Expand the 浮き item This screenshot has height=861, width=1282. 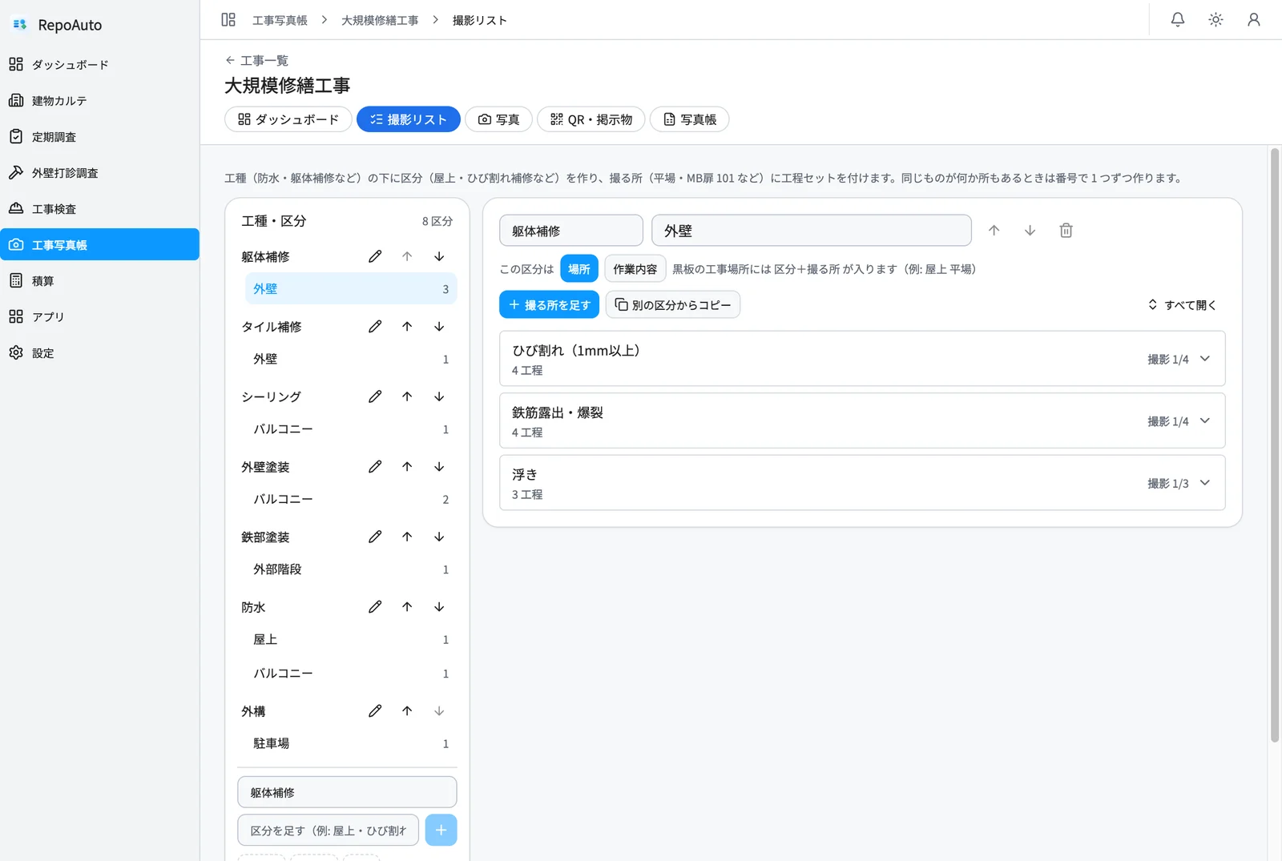862,483
